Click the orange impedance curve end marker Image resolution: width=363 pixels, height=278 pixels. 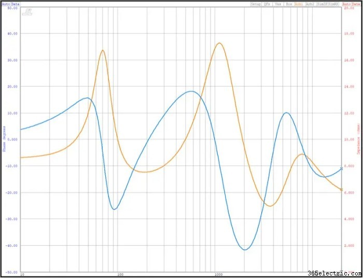(x=341, y=190)
